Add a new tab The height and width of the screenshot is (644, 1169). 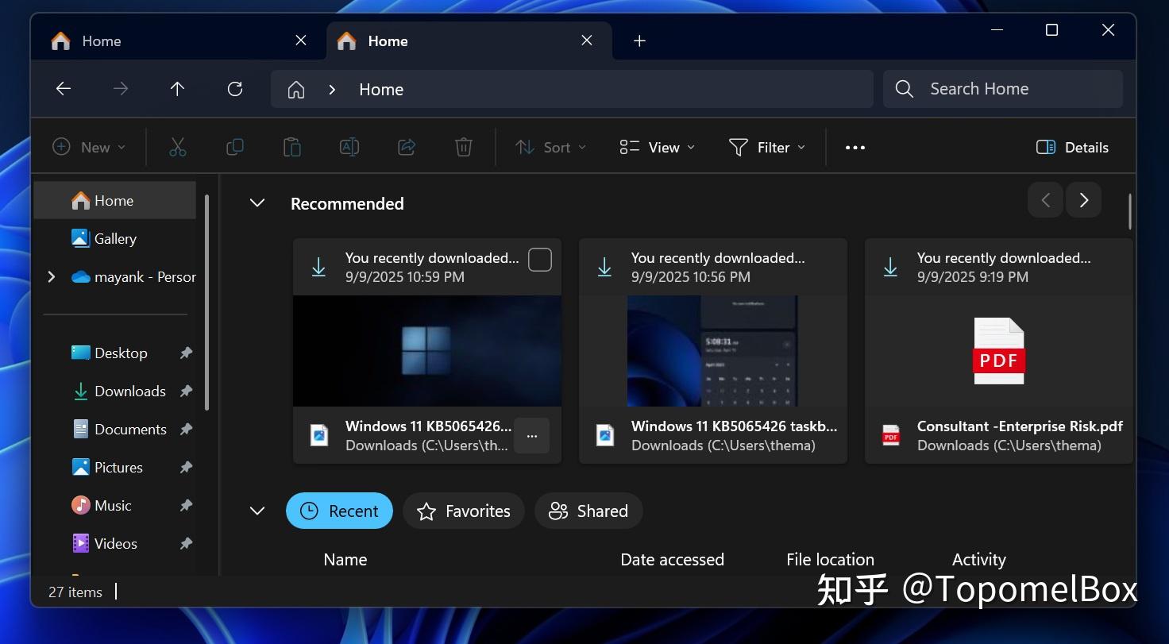tap(639, 40)
